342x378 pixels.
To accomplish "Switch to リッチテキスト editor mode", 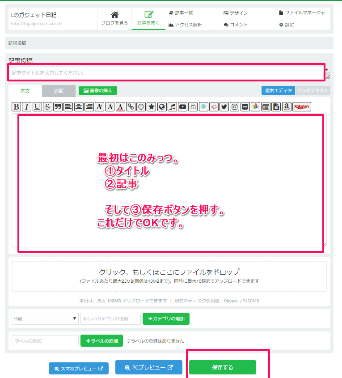I will [x=312, y=90].
